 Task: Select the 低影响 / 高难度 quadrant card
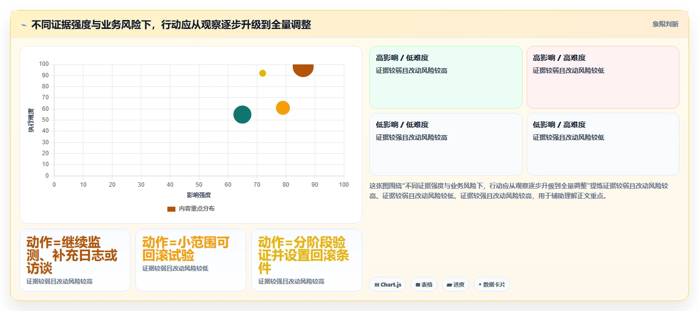point(603,144)
